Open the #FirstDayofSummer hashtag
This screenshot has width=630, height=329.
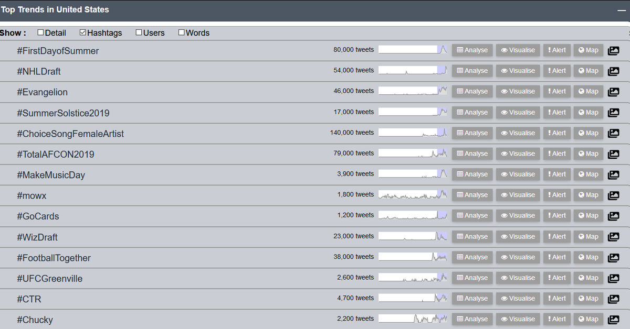pyautogui.click(x=58, y=51)
